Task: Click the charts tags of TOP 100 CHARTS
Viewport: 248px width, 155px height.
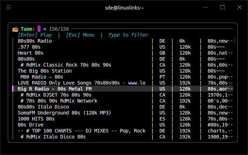Action: 220,131
